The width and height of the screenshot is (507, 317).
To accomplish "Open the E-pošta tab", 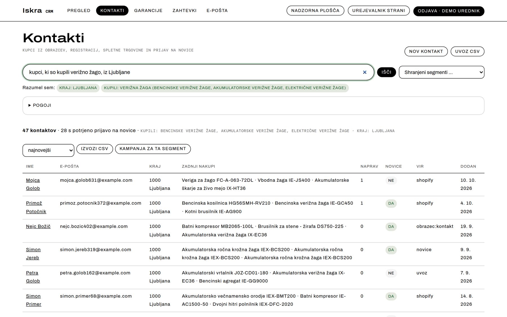I will tap(217, 10).
